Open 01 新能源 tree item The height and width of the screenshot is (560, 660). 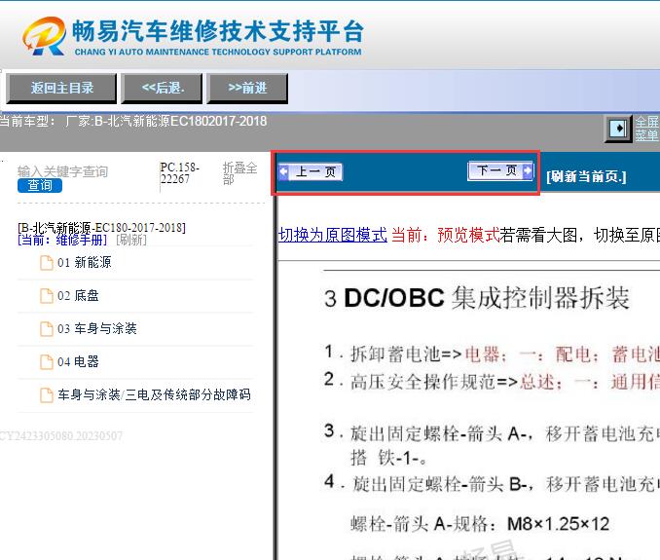point(84,262)
